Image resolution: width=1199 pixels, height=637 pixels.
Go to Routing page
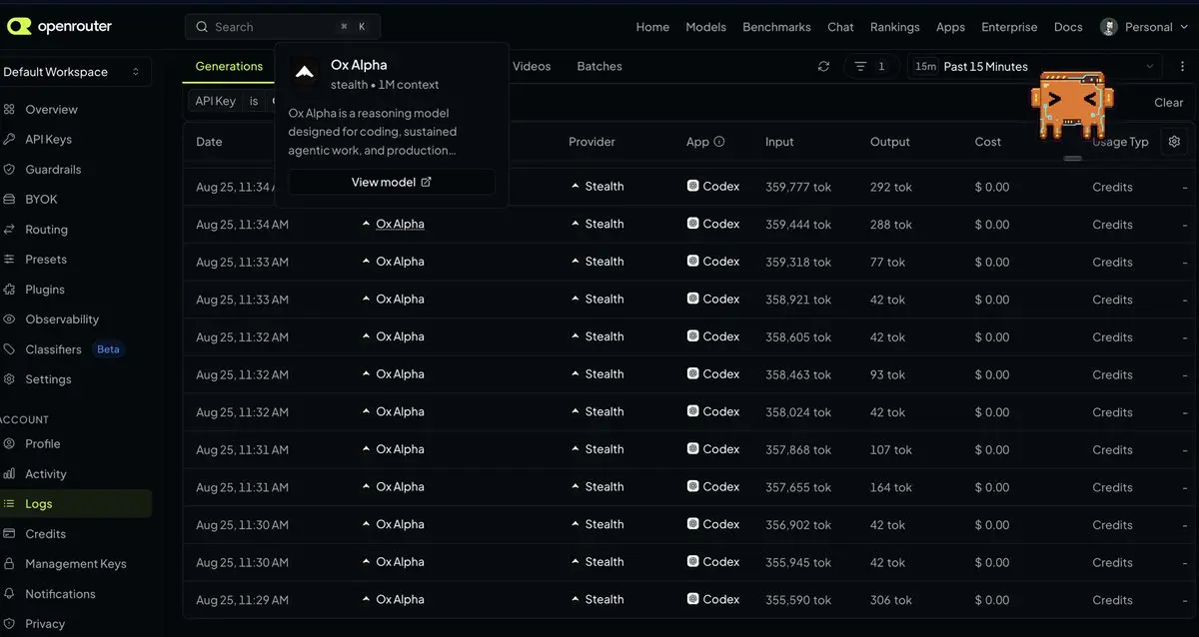[x=46, y=230]
